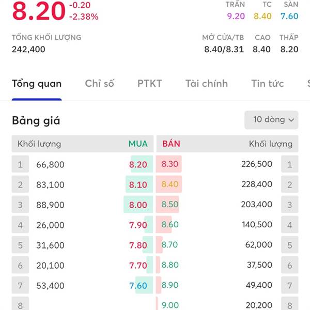Tap the ask price 8.40
This screenshot has height=310, width=310.
(170, 184)
